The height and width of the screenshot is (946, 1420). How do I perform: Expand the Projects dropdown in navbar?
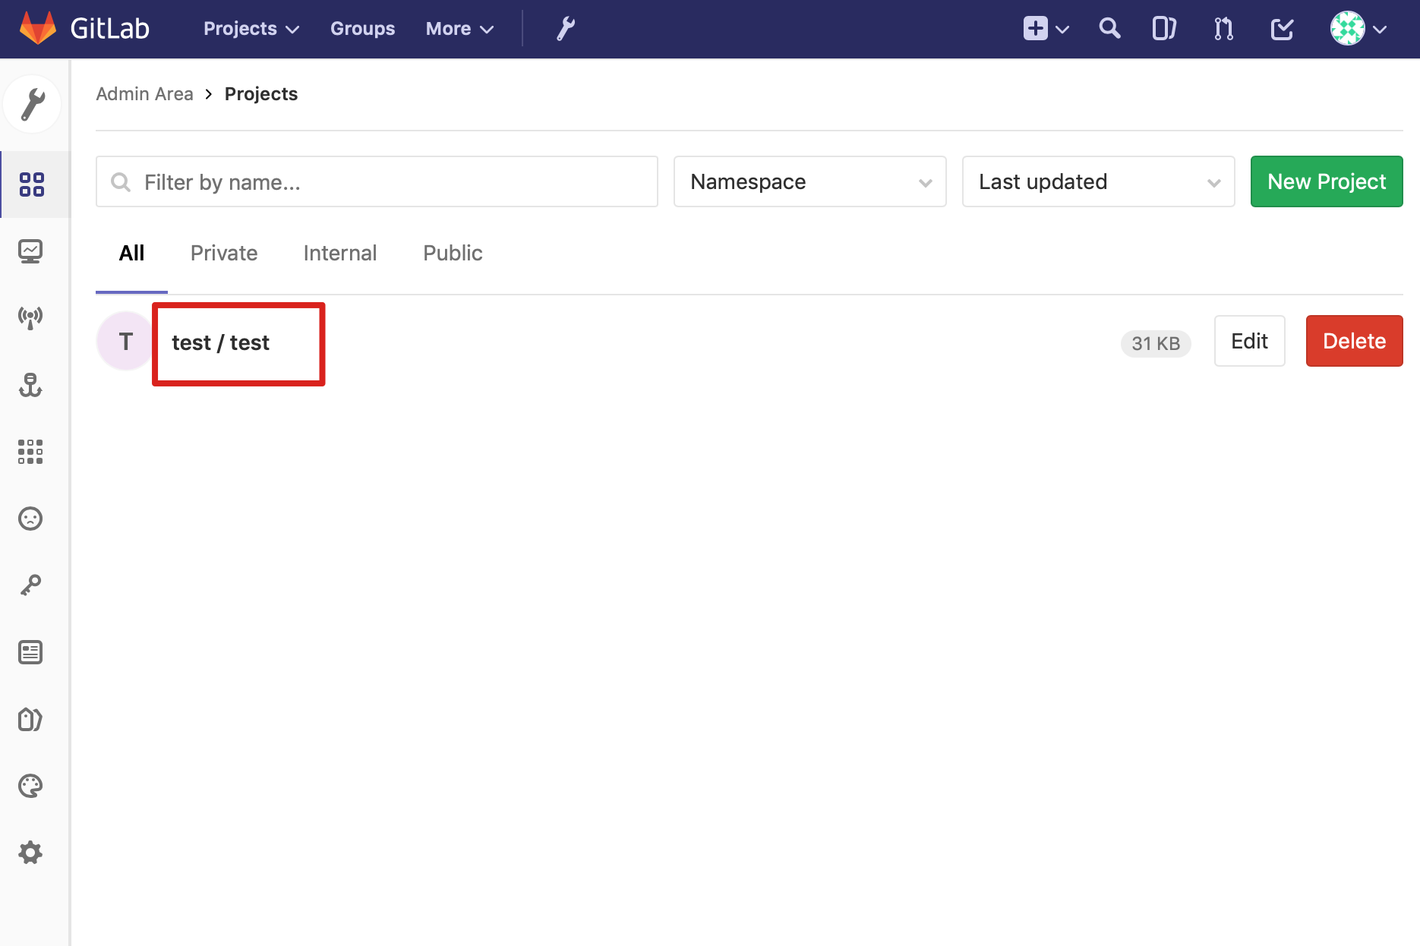251,29
